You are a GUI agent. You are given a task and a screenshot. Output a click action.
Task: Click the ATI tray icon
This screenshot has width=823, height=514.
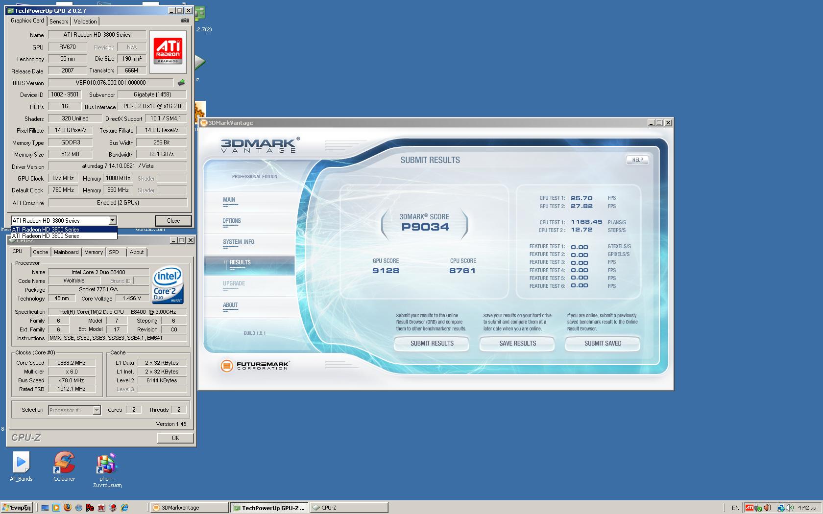click(x=749, y=508)
